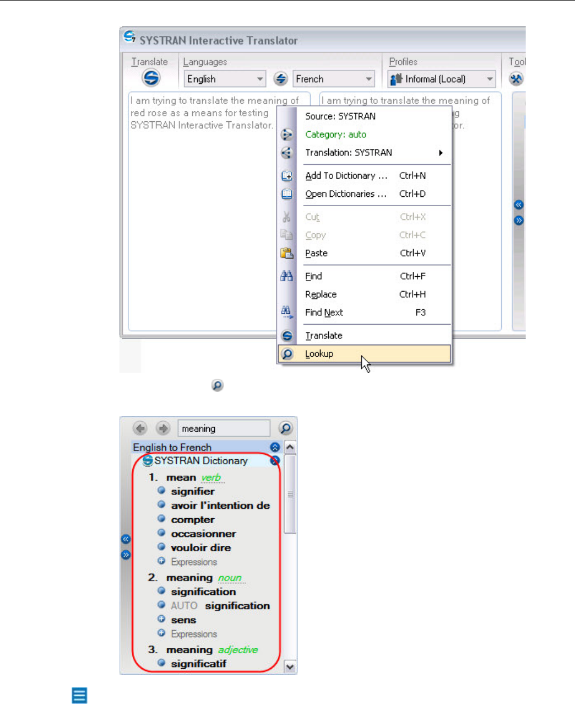Select 'avoir l'intention de' entry

point(220,506)
